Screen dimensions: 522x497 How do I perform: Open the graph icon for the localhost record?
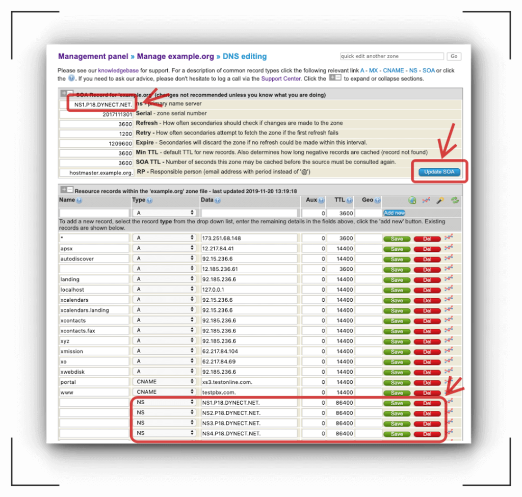449,289
